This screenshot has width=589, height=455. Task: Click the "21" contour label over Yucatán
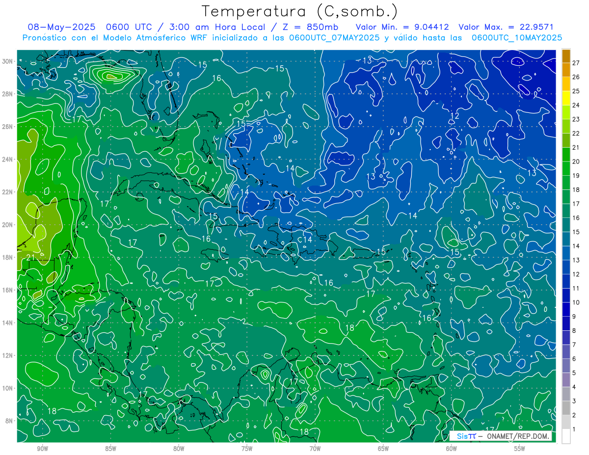pos(30,257)
